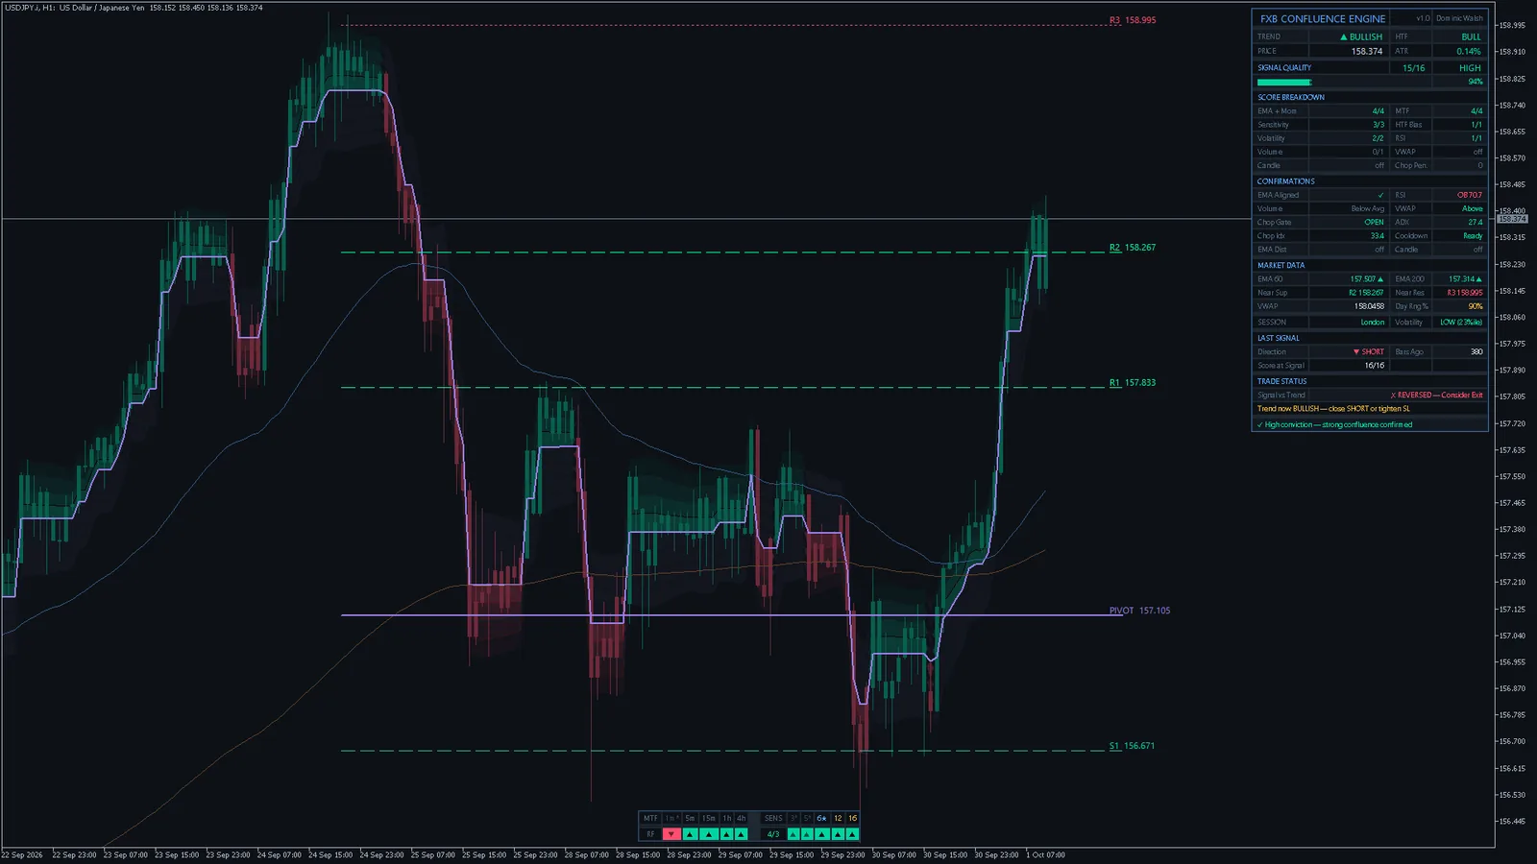Image resolution: width=1537 pixels, height=864 pixels.
Task: Click the 15/16 signal quality score
Action: pos(1413,68)
